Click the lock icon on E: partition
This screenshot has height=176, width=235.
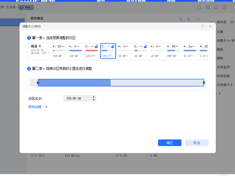146,46
